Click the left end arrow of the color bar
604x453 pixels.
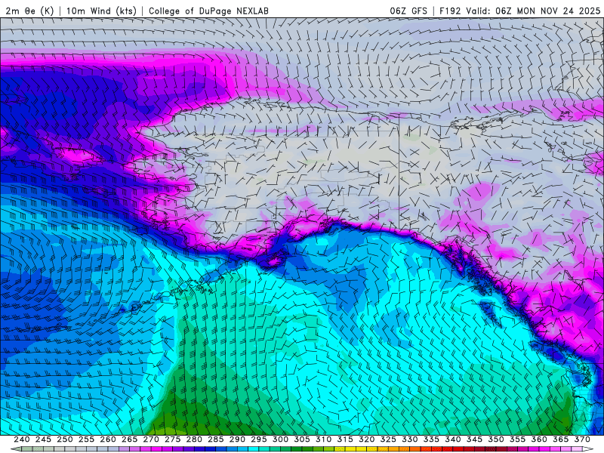click(15, 449)
